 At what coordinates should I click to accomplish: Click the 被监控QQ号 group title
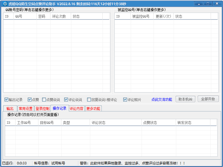pos(142,10)
